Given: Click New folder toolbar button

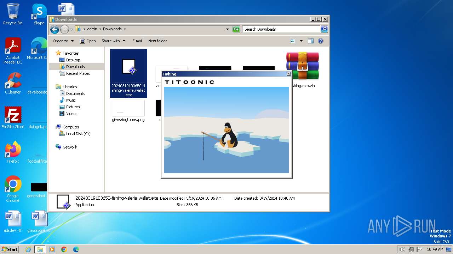Looking at the screenshot, I should pos(157,41).
